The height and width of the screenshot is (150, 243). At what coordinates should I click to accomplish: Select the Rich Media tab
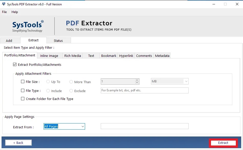73,55
